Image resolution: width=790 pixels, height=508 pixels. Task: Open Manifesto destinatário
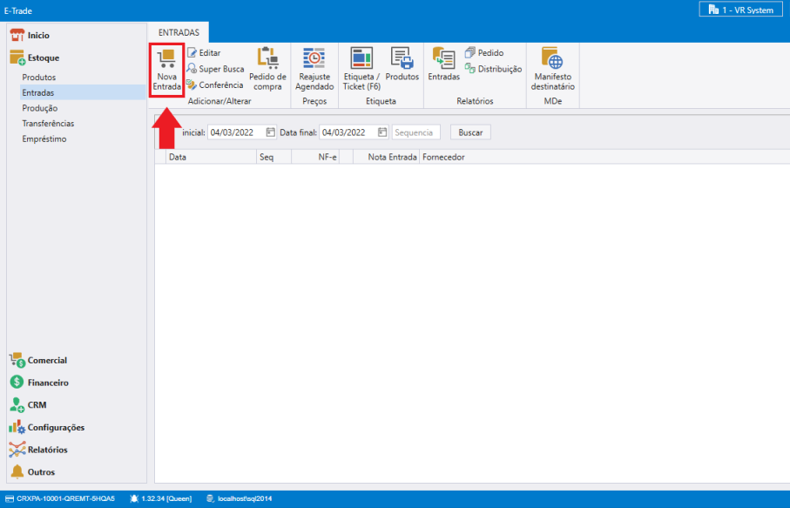[553, 69]
